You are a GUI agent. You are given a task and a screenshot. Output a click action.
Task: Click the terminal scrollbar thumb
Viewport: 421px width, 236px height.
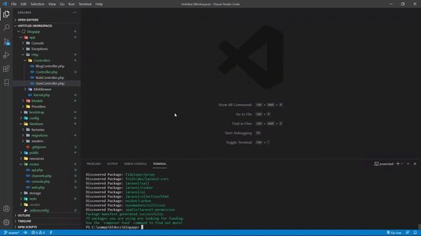tap(419, 227)
